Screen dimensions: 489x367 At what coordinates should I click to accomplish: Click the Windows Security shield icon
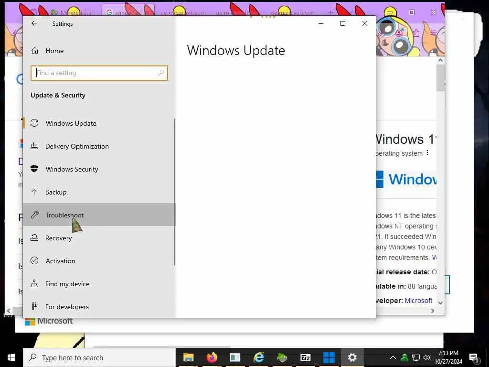click(x=34, y=169)
